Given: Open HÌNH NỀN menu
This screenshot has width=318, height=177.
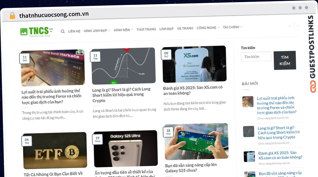Looking at the screenshot, I should (122, 30).
